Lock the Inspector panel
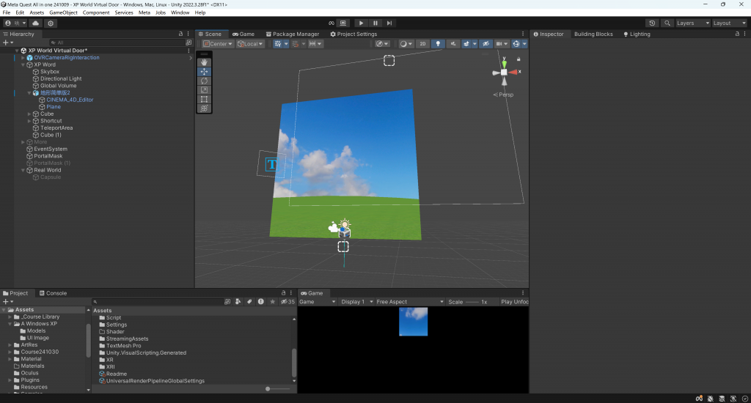751x403 pixels. (x=737, y=34)
